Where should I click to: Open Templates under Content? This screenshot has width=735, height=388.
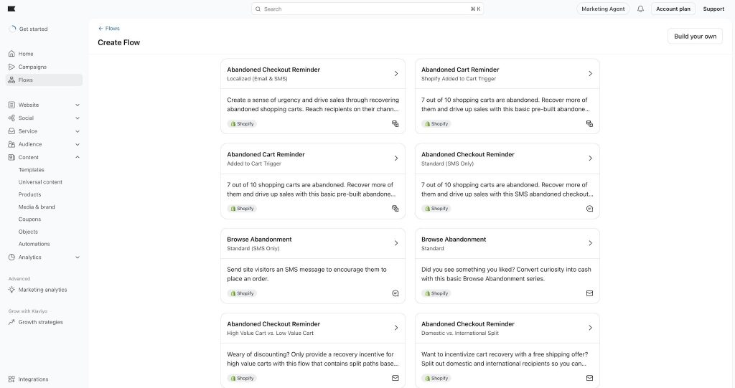32,170
